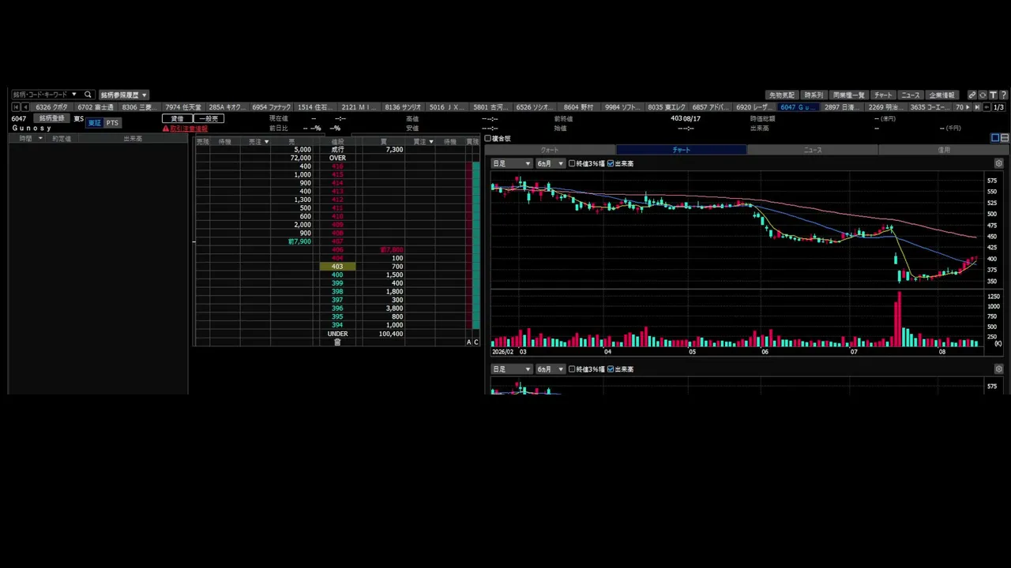Switch to the 信用 tab

(944, 150)
